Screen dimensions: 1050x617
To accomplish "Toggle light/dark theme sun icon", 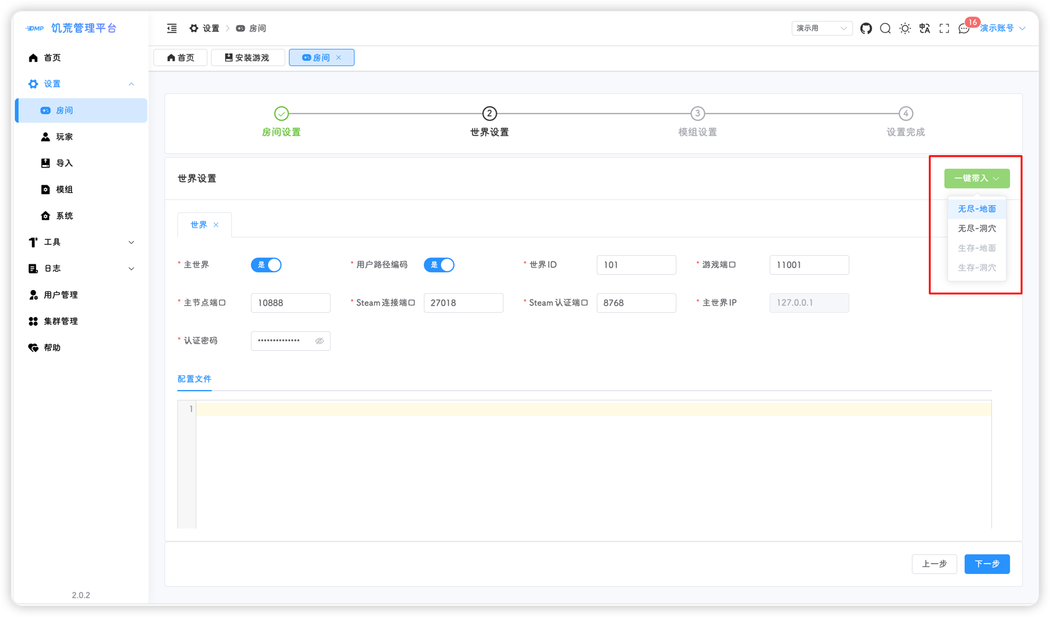I will [x=905, y=28].
